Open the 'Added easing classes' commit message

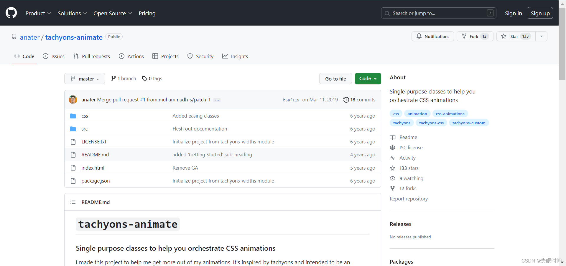click(x=196, y=116)
